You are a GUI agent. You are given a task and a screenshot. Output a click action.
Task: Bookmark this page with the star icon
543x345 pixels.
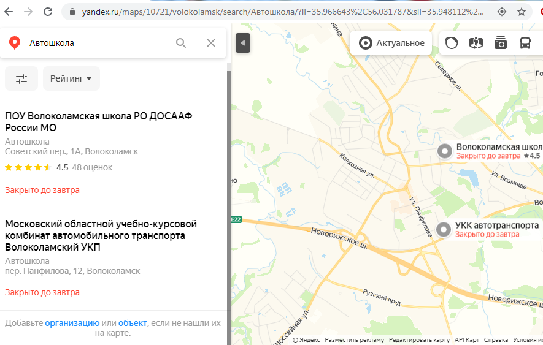pyautogui.click(x=521, y=12)
